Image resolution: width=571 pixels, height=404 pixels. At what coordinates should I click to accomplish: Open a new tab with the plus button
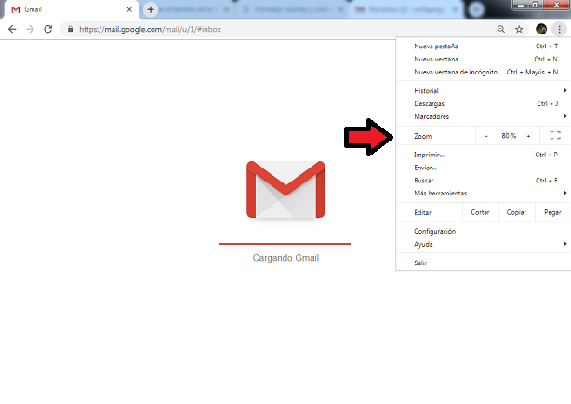(151, 9)
